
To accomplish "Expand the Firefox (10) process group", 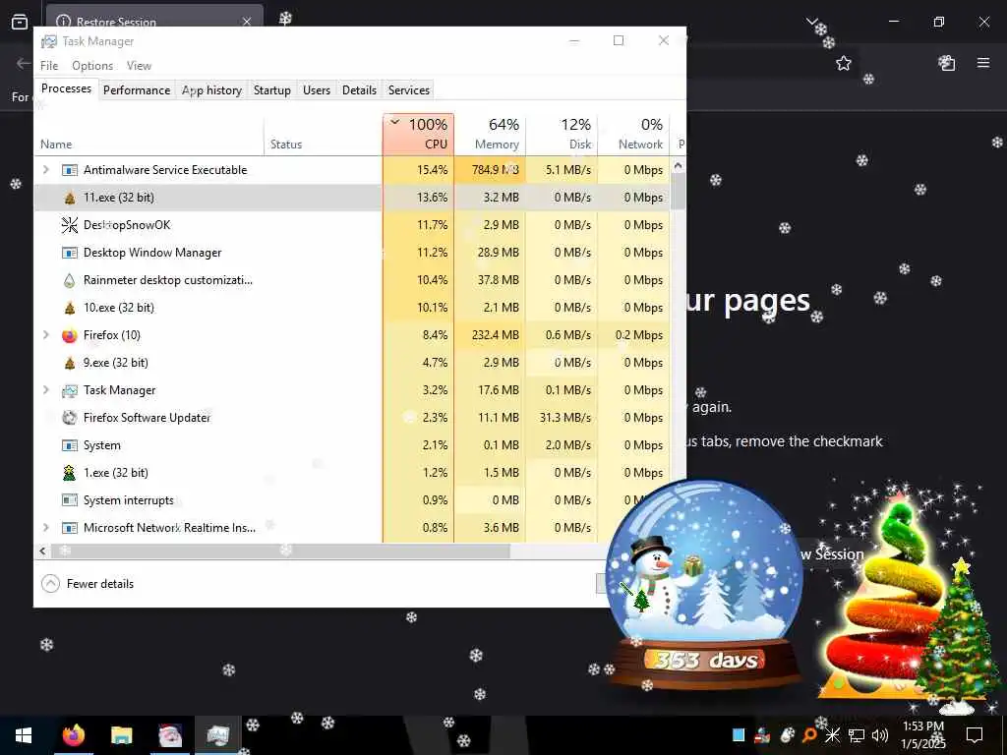I will pos(45,335).
